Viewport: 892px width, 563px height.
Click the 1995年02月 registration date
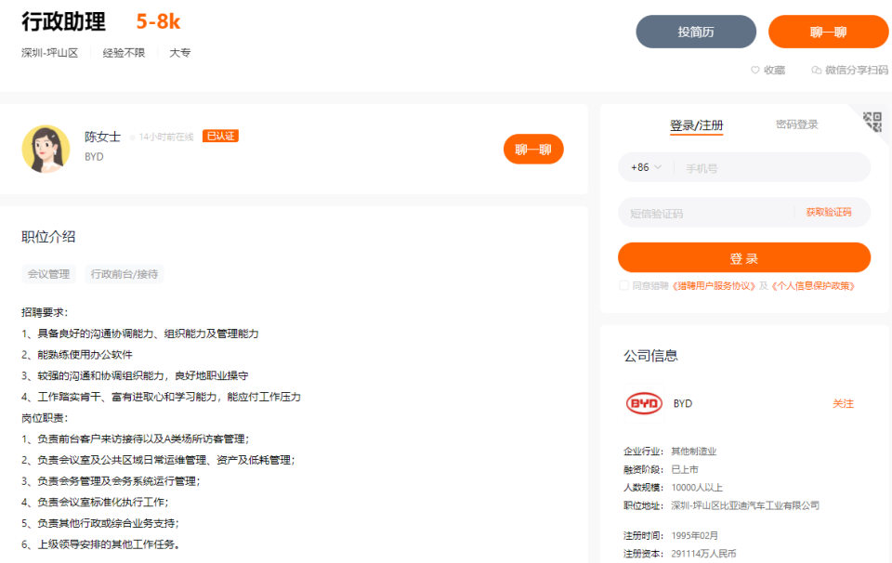[695, 535]
